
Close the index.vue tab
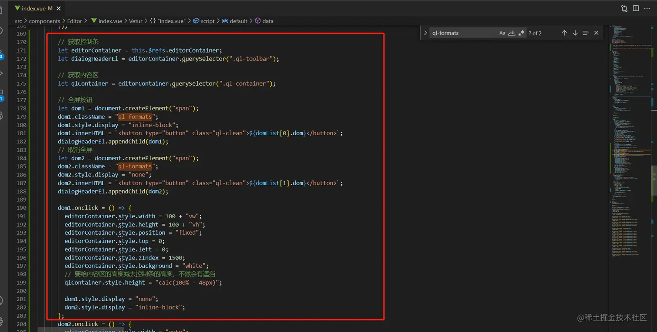point(59,8)
